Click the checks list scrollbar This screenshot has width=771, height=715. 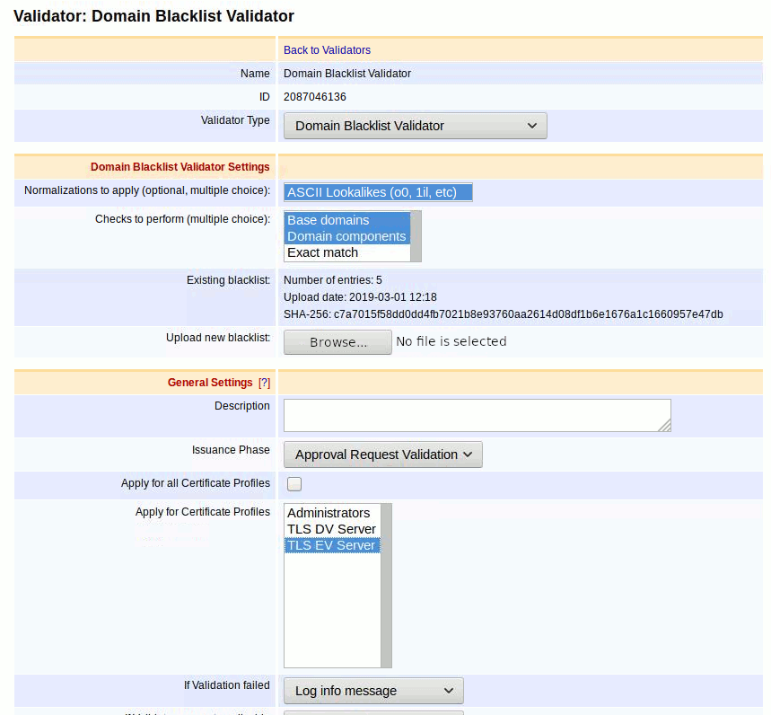pos(416,236)
